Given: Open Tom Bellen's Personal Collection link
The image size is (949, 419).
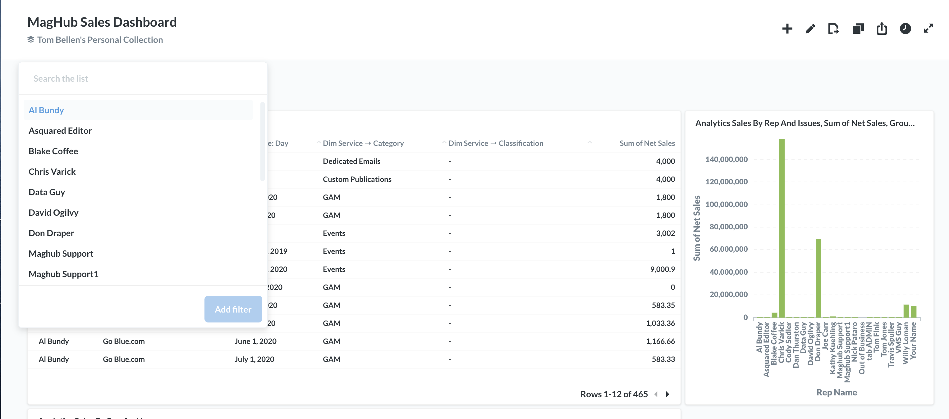Looking at the screenshot, I should 100,40.
